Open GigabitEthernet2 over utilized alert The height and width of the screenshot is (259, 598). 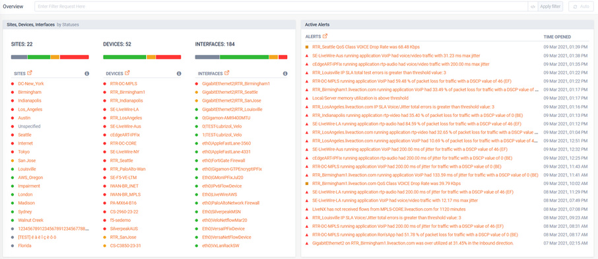(x=413, y=243)
